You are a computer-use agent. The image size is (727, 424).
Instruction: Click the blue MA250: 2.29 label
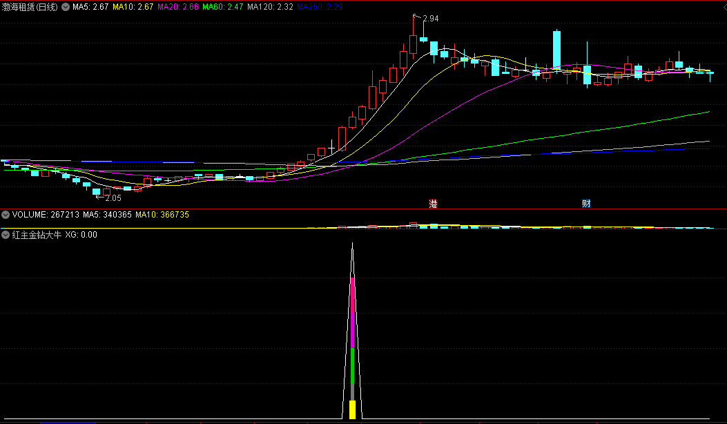pos(320,7)
